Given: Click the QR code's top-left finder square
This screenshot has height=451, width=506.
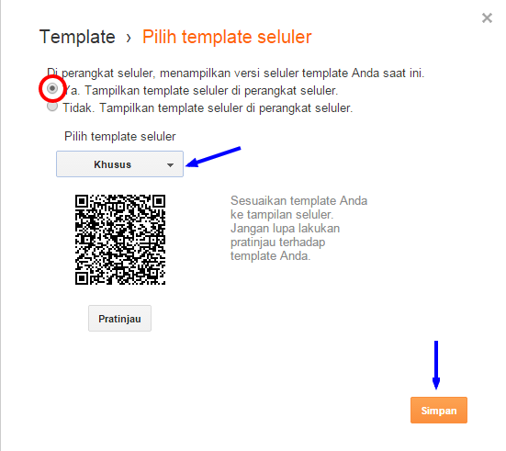Looking at the screenshot, I should click(x=82, y=201).
